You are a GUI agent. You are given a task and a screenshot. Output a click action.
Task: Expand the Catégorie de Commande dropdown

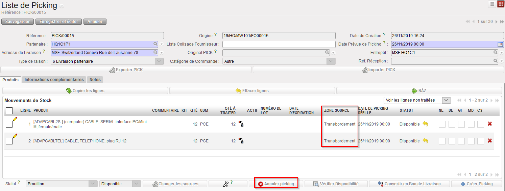point(331,61)
